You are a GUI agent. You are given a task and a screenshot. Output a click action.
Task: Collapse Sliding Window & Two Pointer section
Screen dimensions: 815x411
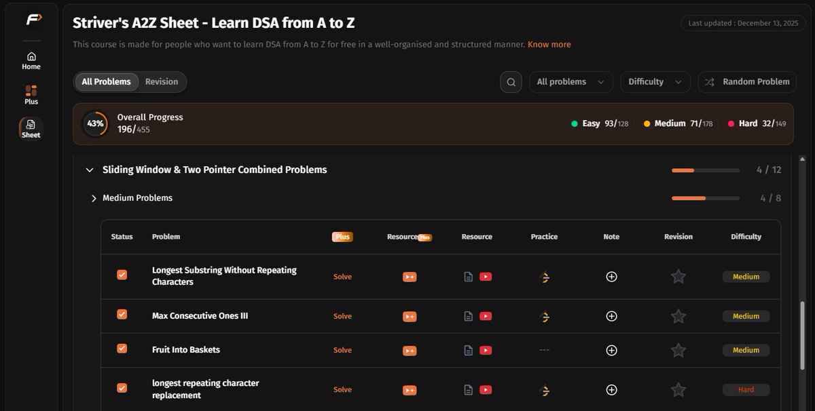90,170
